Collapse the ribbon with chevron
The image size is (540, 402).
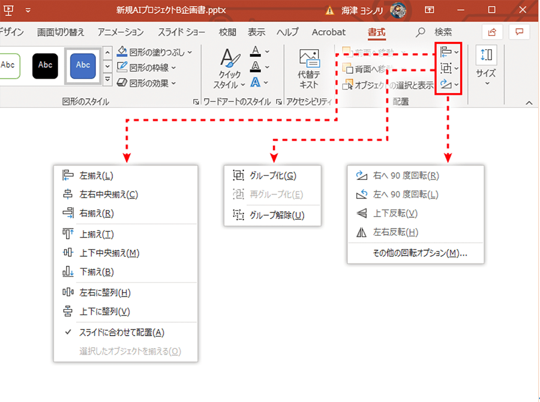(x=529, y=103)
